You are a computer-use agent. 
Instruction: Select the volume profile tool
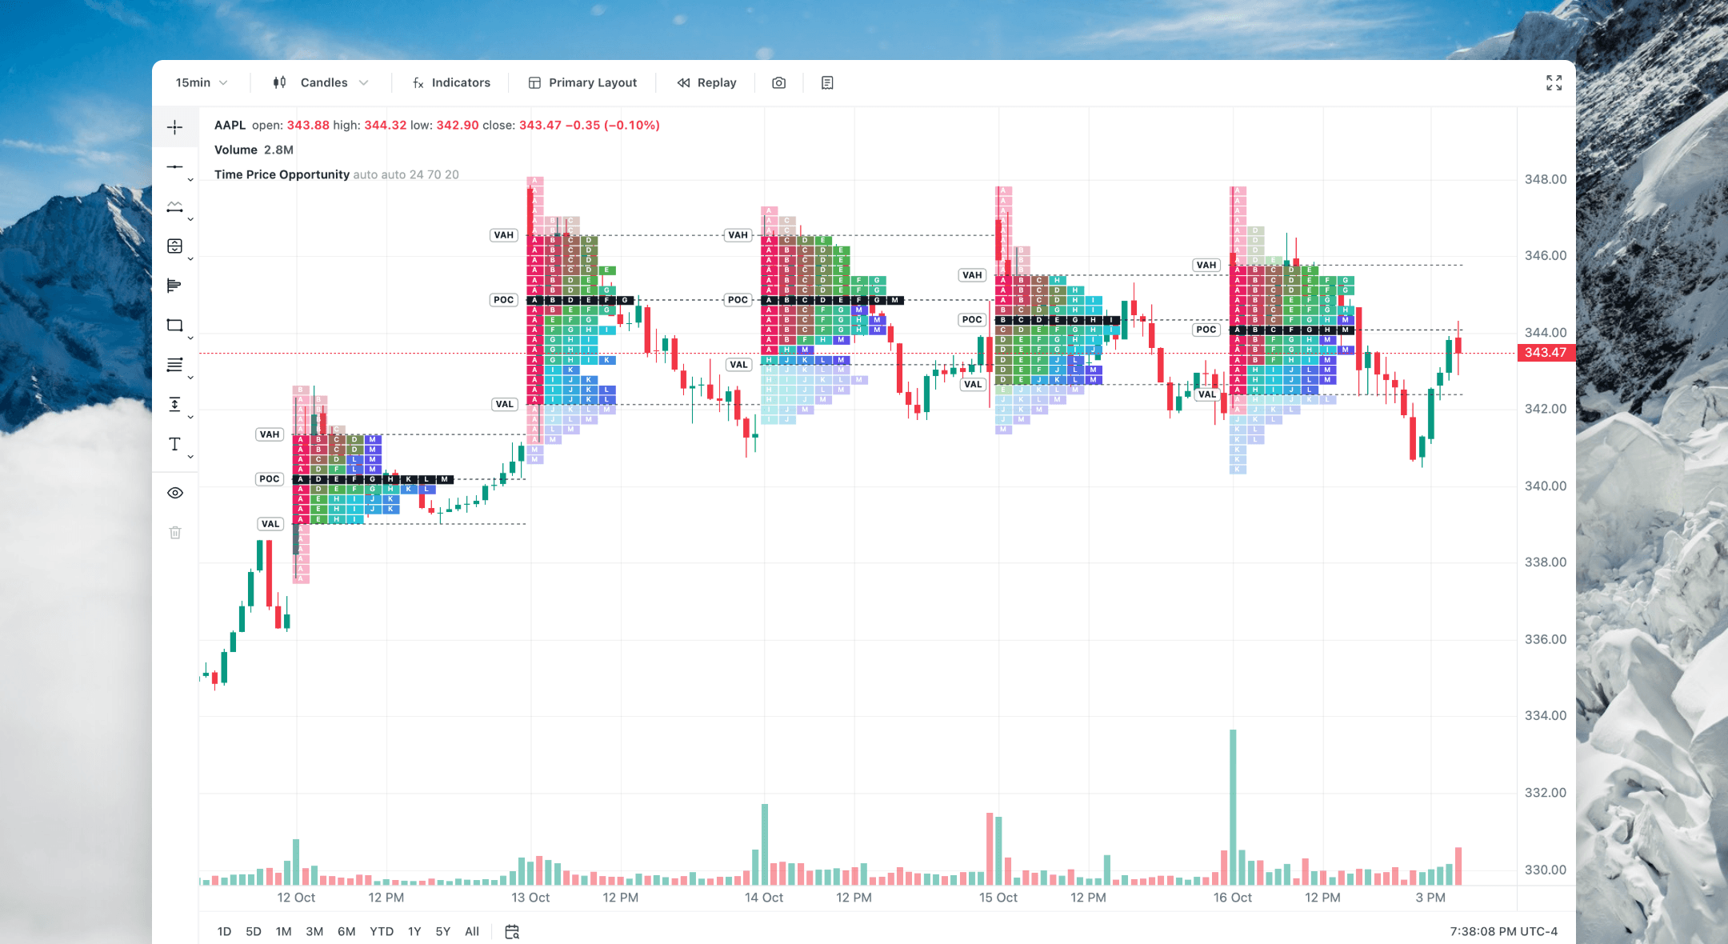tap(174, 286)
